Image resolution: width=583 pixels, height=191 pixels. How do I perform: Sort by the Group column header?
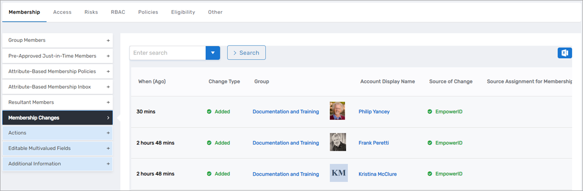262,82
